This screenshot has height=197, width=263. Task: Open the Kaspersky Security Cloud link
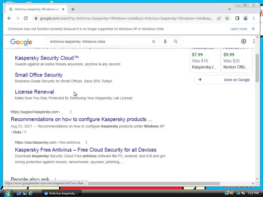(47, 58)
